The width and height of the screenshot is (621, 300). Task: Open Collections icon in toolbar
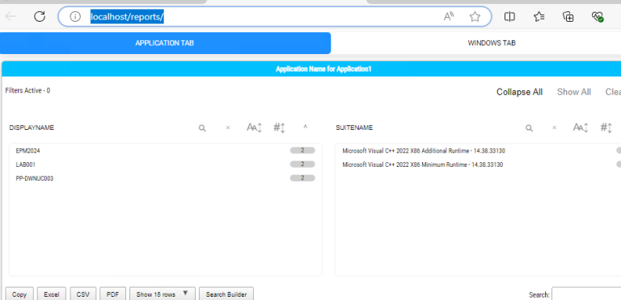click(x=568, y=17)
